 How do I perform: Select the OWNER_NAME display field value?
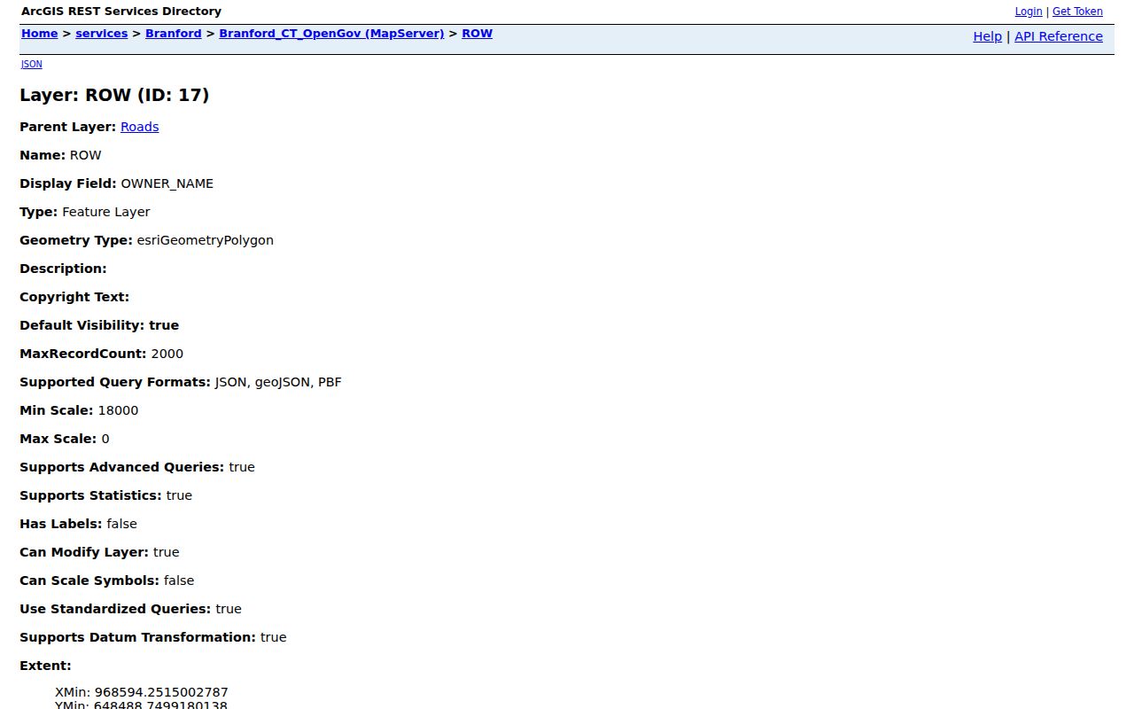point(167,183)
